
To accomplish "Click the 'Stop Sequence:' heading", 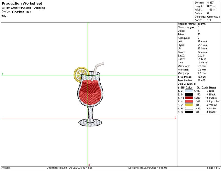I will [186, 84].
